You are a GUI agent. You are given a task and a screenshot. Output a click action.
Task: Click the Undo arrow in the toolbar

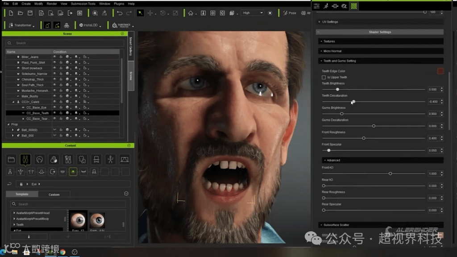119,13
